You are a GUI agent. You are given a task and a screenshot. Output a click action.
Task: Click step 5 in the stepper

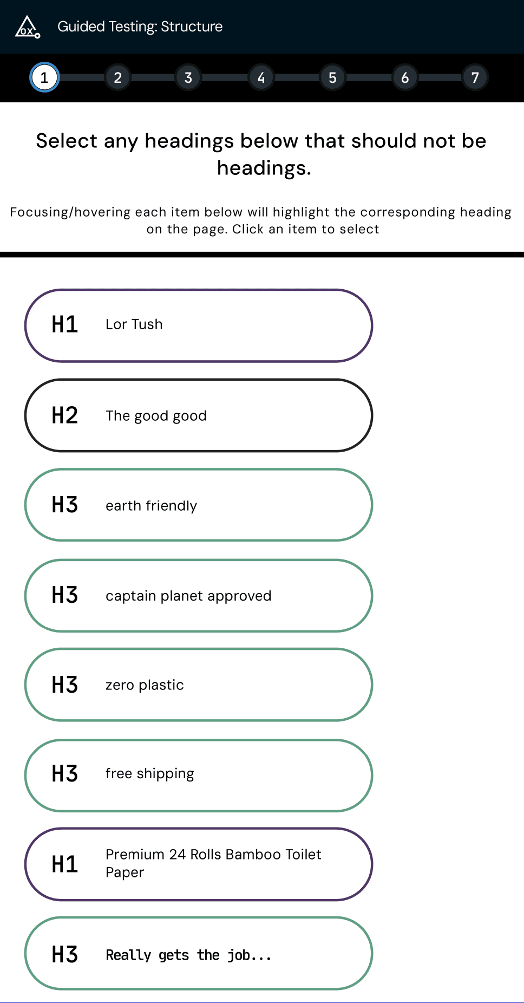tap(332, 77)
